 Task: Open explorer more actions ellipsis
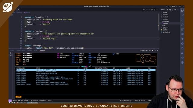(178, 10)
